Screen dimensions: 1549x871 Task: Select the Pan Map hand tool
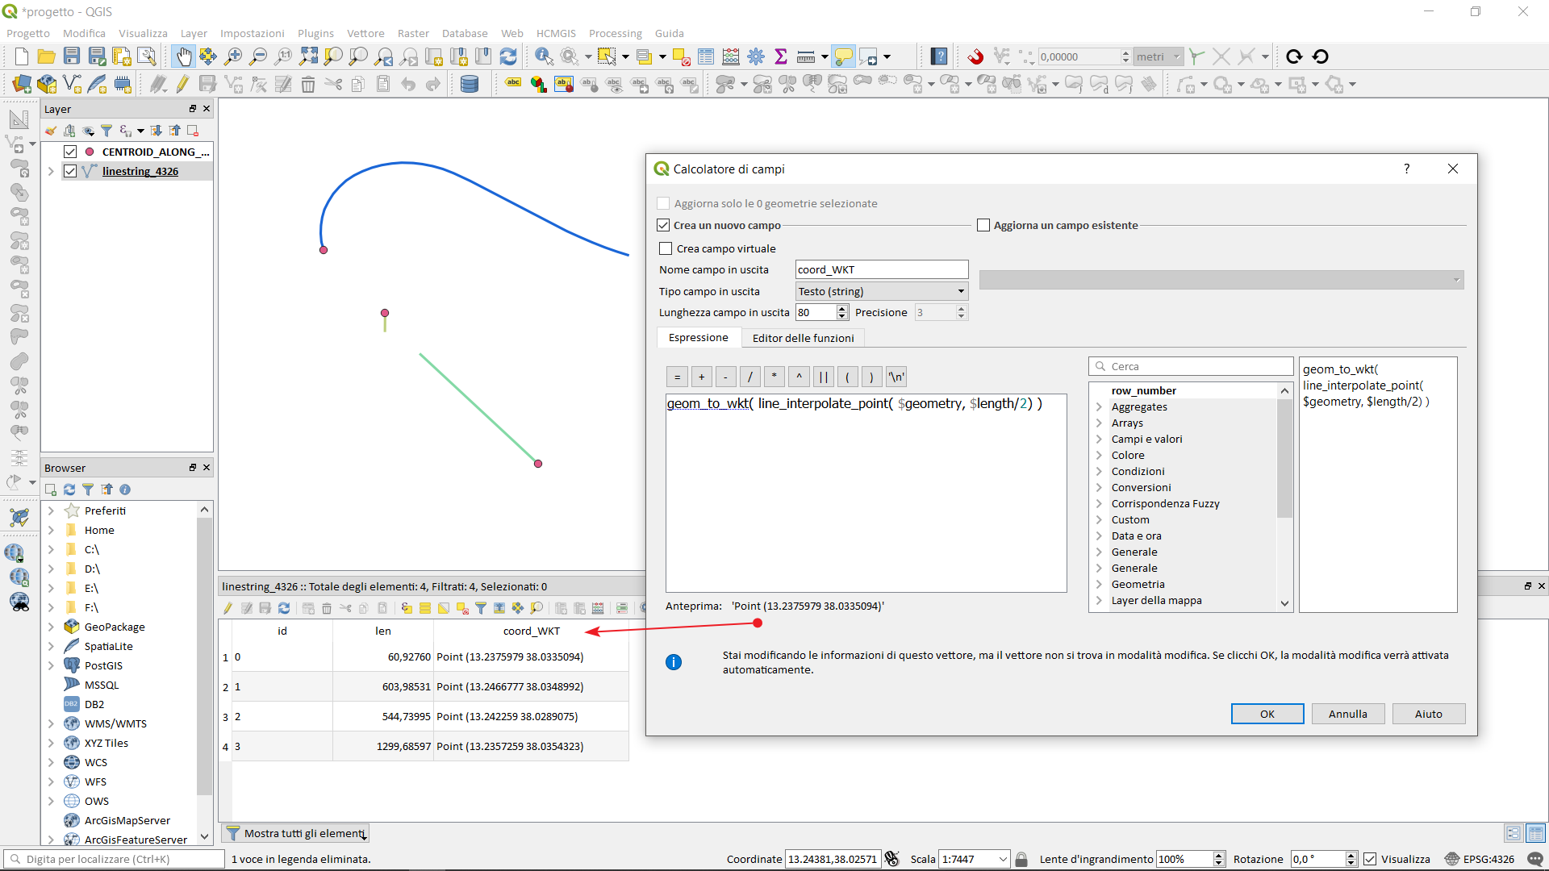pyautogui.click(x=184, y=56)
